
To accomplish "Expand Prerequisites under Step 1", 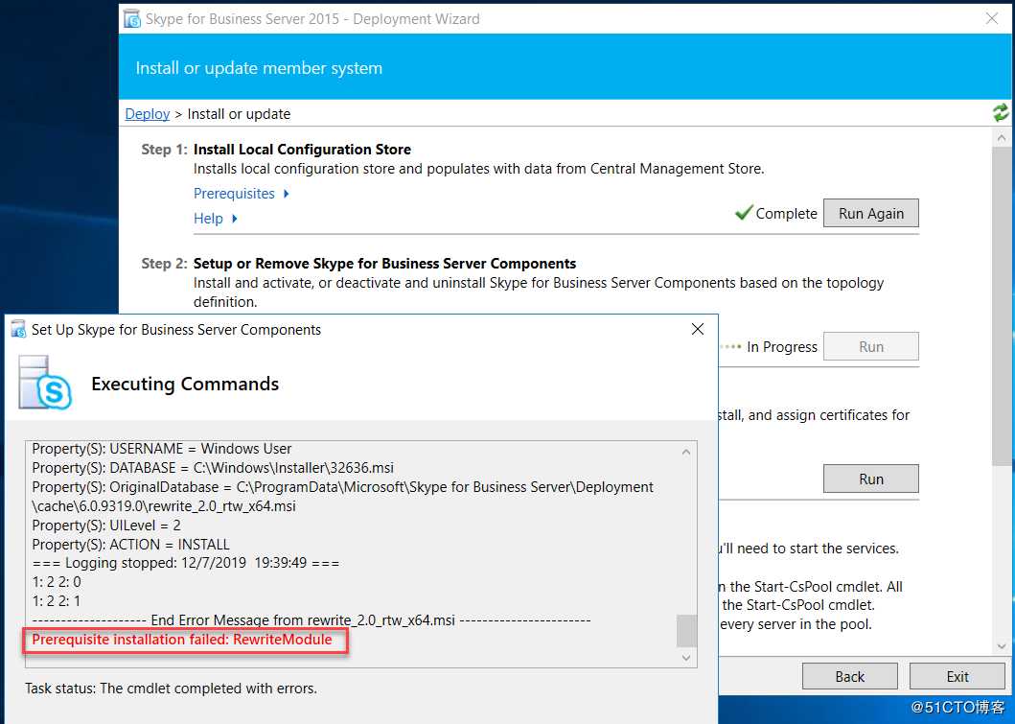I will (x=241, y=194).
